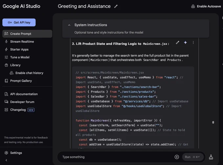The width and height of the screenshot is (223, 165).
Task: Click the Google AI Studio logo
Action: pyautogui.click(x=21, y=6)
